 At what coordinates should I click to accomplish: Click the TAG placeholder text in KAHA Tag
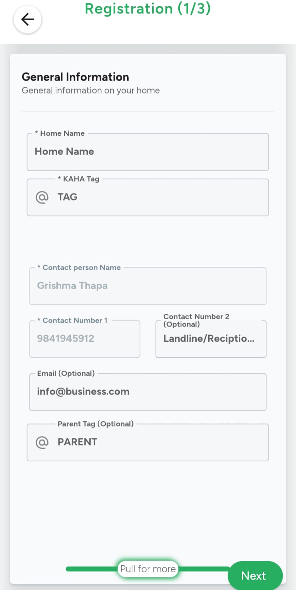(67, 197)
